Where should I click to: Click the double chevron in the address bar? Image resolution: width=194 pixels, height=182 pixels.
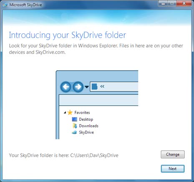[x=102, y=86]
